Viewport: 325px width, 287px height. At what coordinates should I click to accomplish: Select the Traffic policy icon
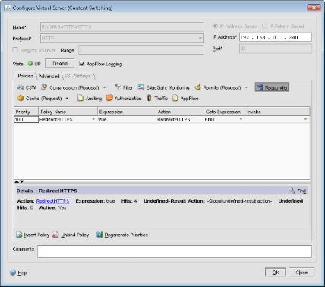pos(150,98)
